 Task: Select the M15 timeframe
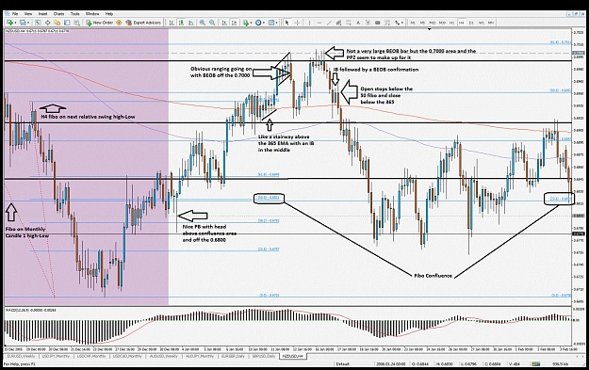coord(433,23)
